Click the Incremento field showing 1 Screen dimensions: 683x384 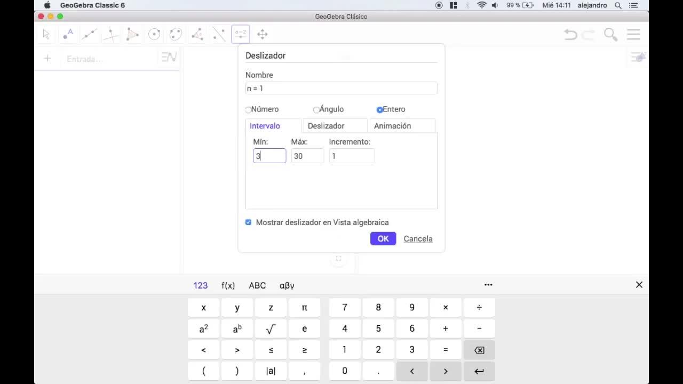[352, 156]
